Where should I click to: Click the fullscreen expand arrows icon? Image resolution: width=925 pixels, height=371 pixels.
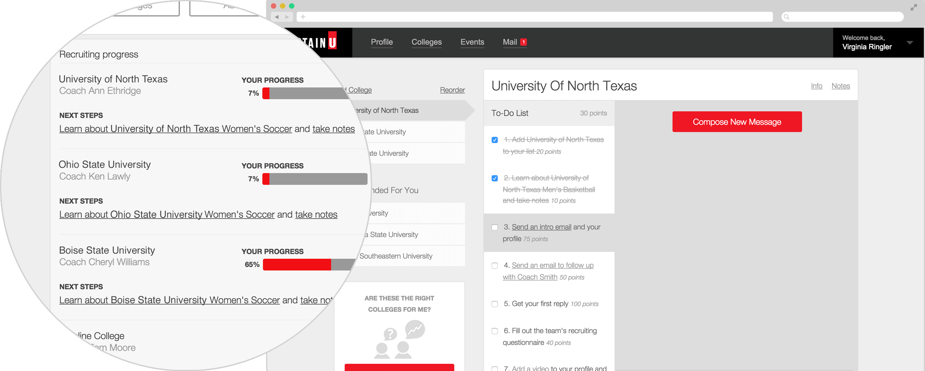(x=913, y=7)
